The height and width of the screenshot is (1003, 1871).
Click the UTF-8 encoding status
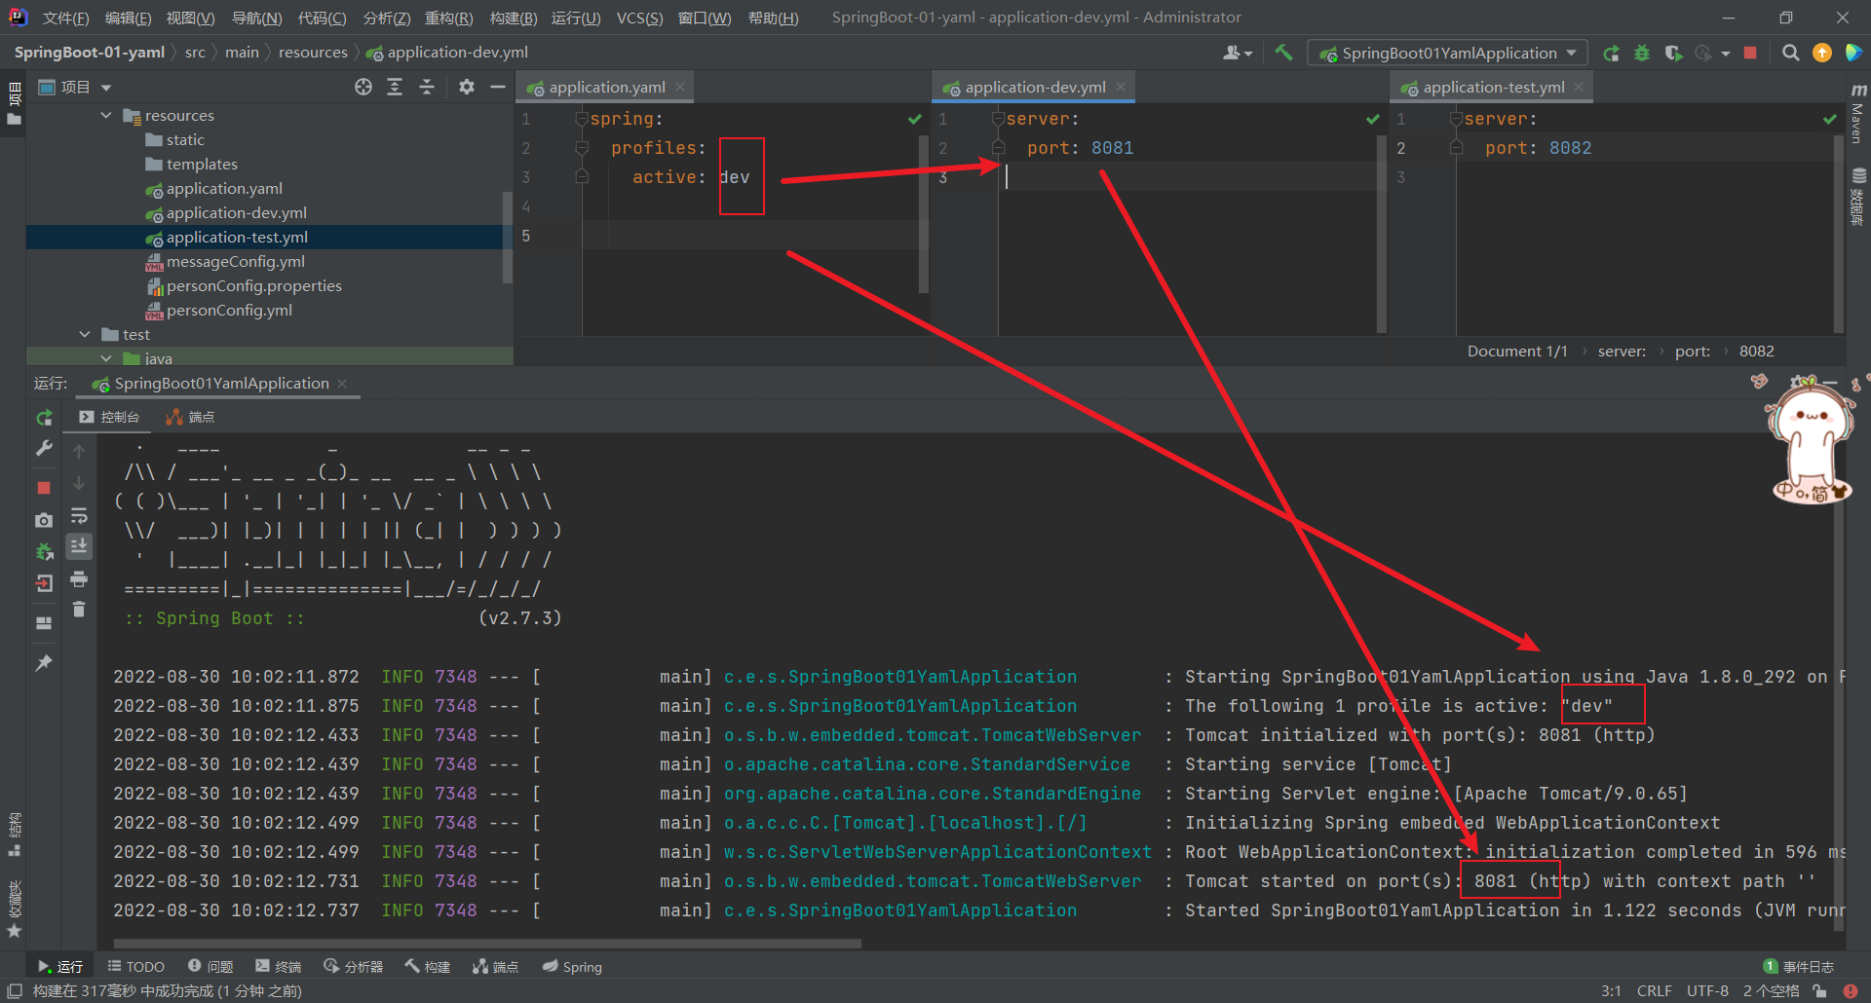(1707, 990)
